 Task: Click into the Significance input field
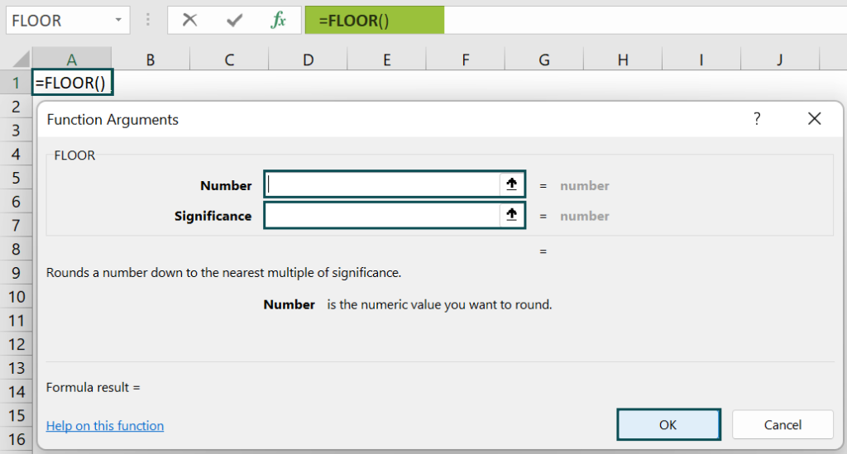point(382,215)
